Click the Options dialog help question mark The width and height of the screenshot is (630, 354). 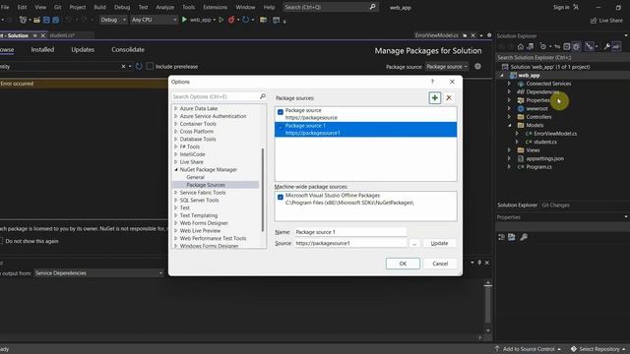click(432, 82)
